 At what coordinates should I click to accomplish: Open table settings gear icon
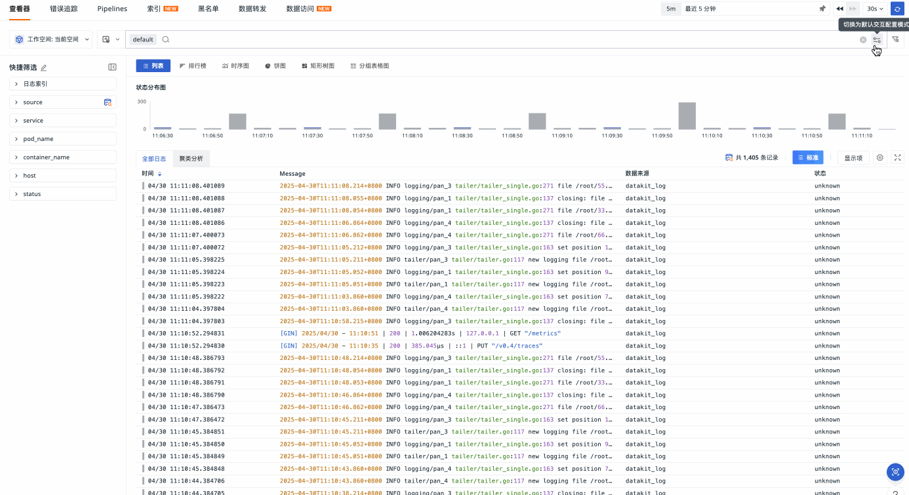point(880,157)
